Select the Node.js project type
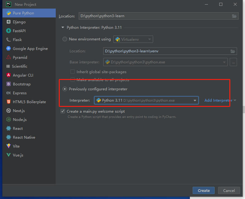This screenshot has width=245, height=199. [20, 120]
